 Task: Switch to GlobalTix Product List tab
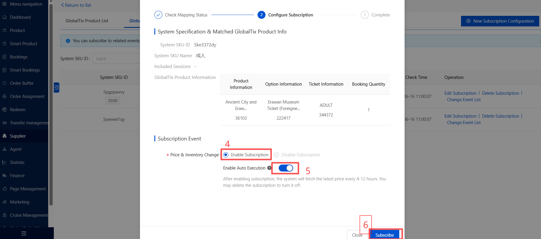point(87,21)
